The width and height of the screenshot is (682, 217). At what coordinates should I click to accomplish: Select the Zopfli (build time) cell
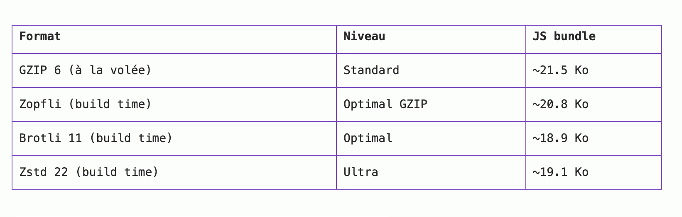pyautogui.click(x=85, y=104)
